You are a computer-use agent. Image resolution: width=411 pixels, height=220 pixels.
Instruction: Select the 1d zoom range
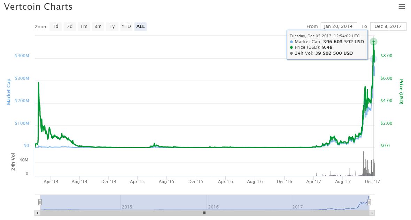click(x=56, y=26)
